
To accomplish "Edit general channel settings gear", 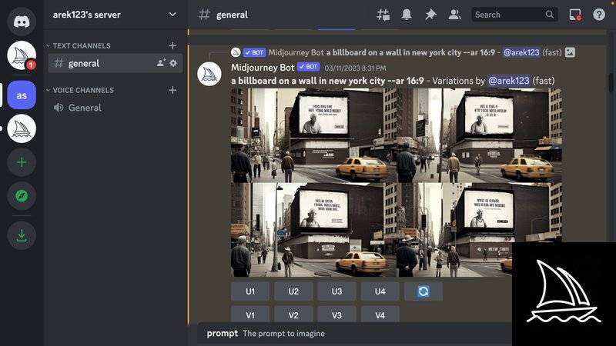I will click(173, 63).
